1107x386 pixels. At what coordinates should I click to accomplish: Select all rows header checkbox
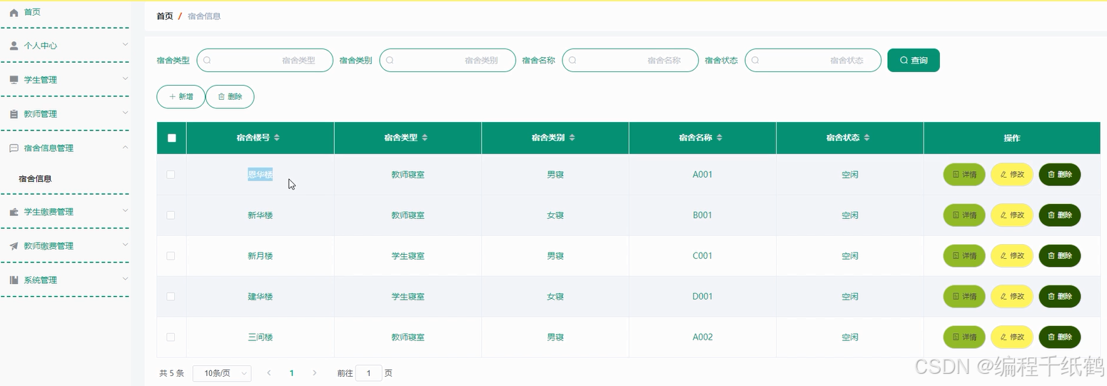click(171, 138)
